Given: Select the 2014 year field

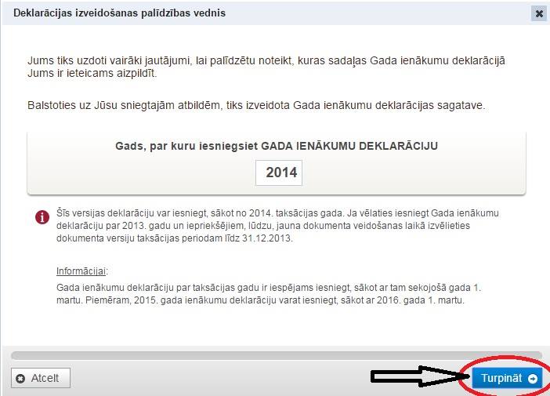Looking at the screenshot, I should 279,173.
